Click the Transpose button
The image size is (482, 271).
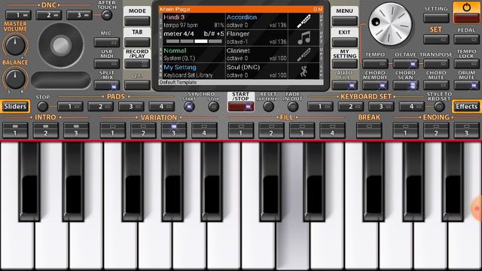point(436,64)
